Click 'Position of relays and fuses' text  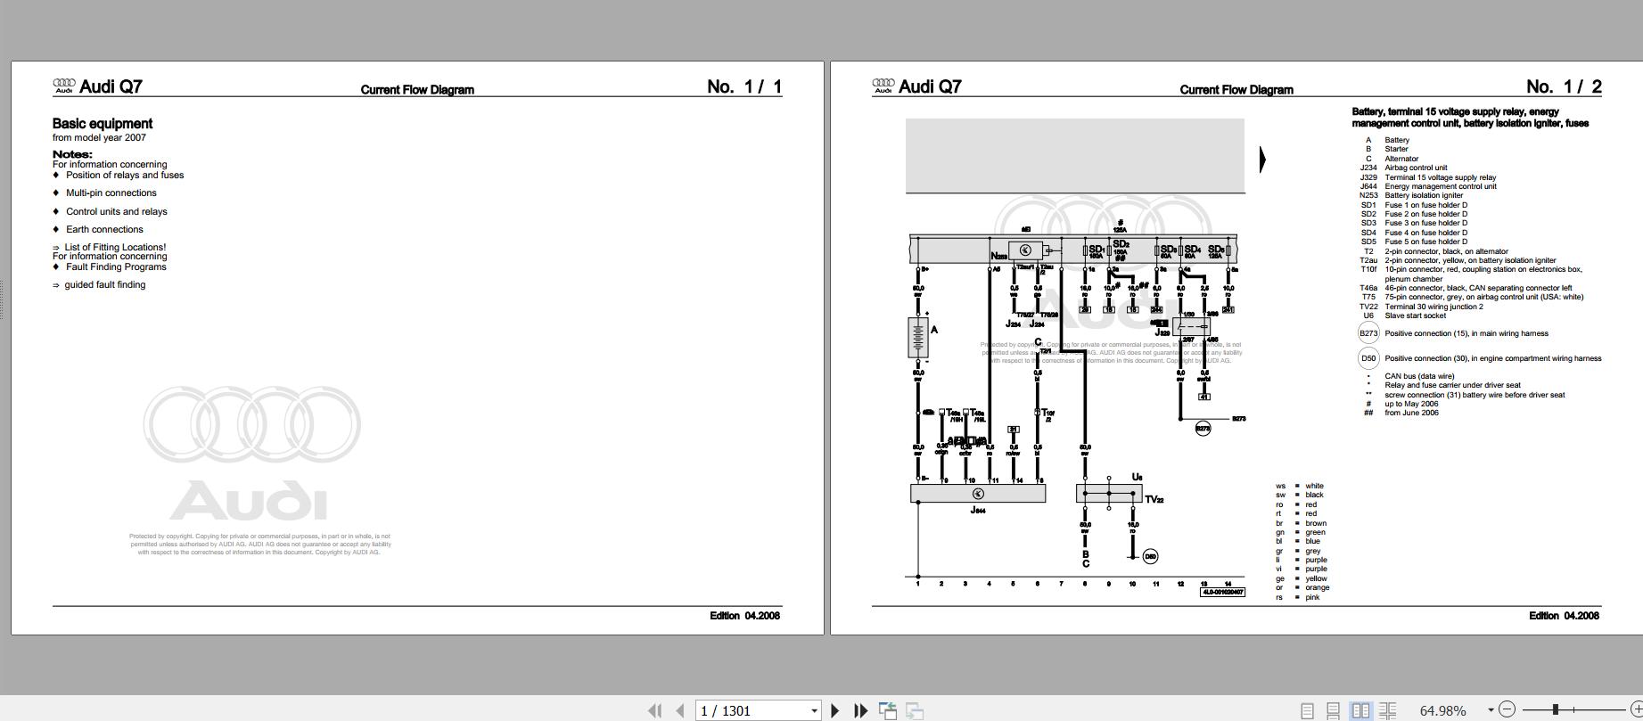125,175
